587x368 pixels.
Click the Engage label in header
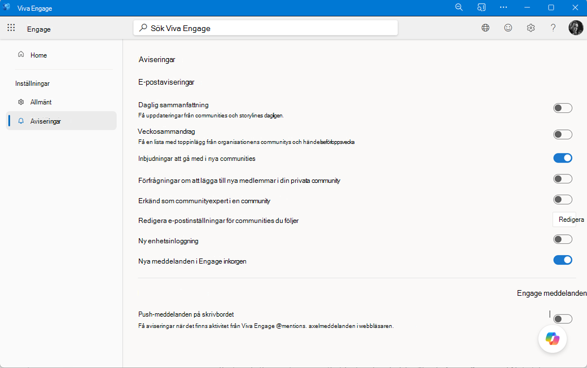(39, 29)
